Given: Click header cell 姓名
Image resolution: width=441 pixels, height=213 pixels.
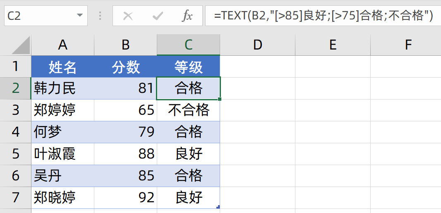Looking at the screenshot, I should (63, 66).
